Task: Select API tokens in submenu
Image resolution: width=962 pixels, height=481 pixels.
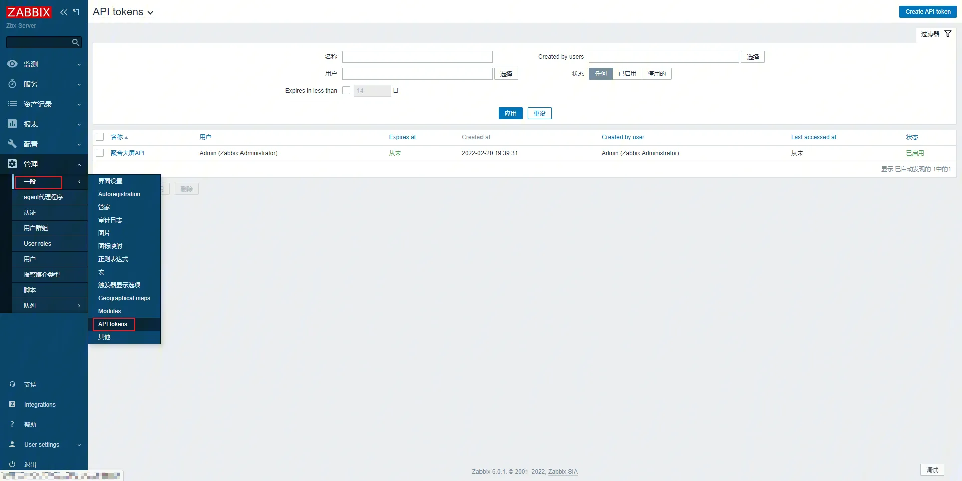Action: coord(113,324)
